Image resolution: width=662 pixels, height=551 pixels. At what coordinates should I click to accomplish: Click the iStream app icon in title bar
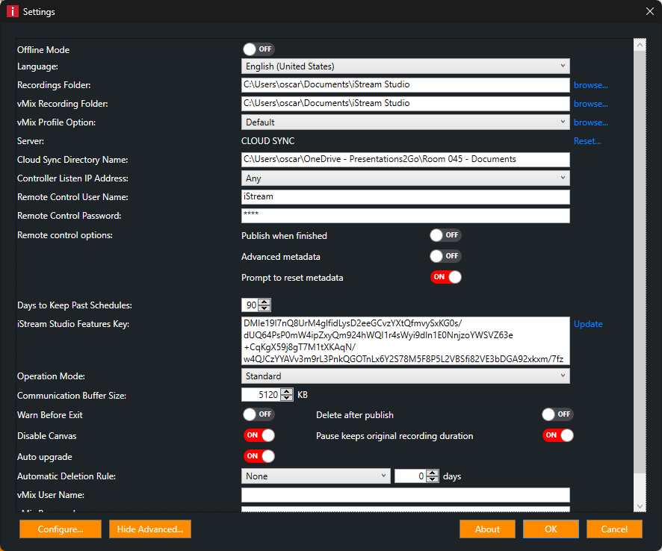(12, 11)
